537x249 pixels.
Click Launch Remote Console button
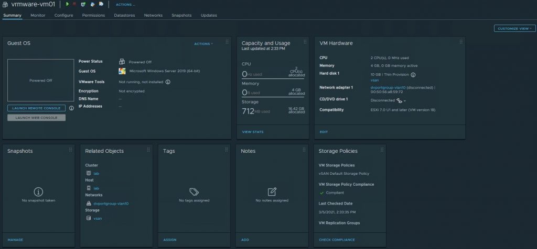coord(36,108)
